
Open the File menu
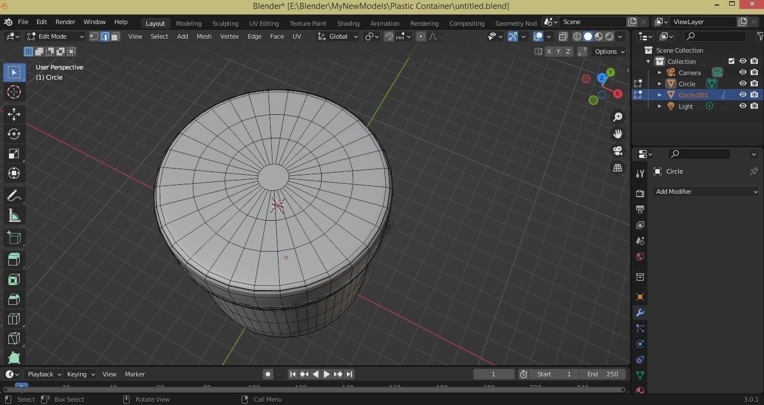coord(23,22)
